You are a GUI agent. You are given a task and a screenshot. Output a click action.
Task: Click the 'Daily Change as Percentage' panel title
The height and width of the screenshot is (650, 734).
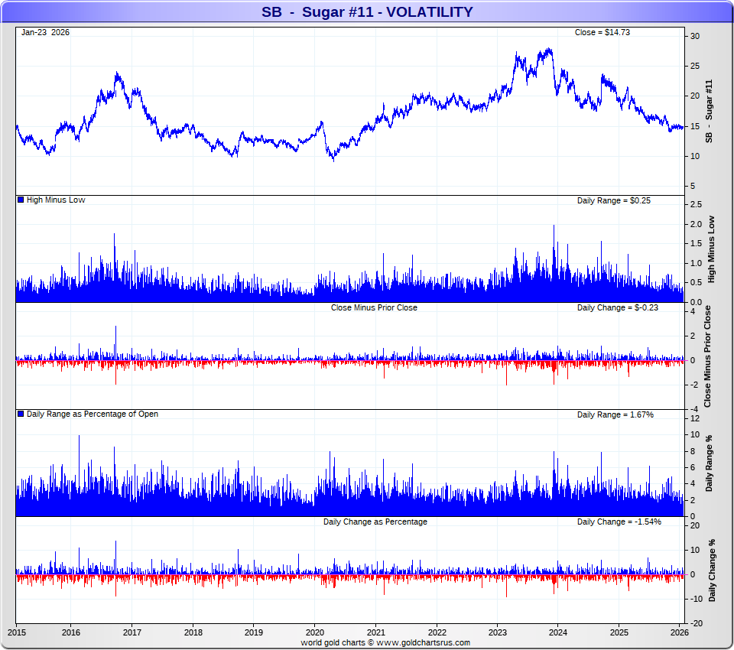[x=375, y=522]
